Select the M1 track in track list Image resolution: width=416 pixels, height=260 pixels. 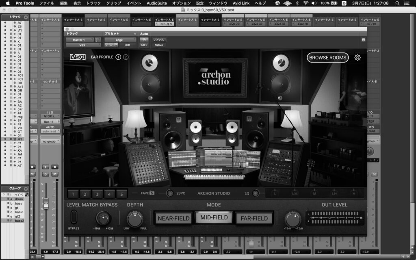click(15, 139)
